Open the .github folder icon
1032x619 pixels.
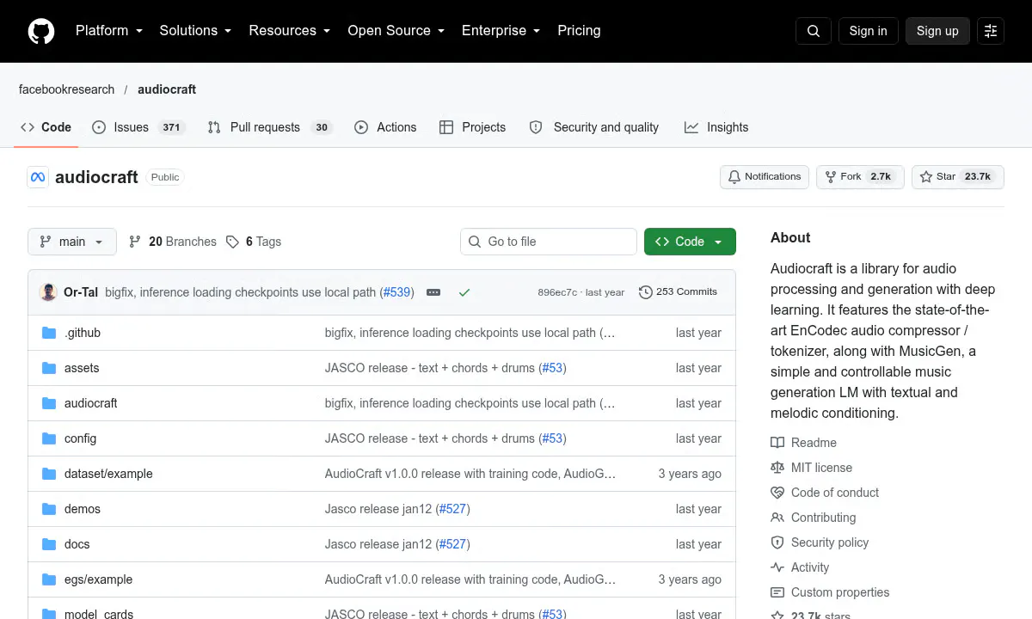point(49,333)
